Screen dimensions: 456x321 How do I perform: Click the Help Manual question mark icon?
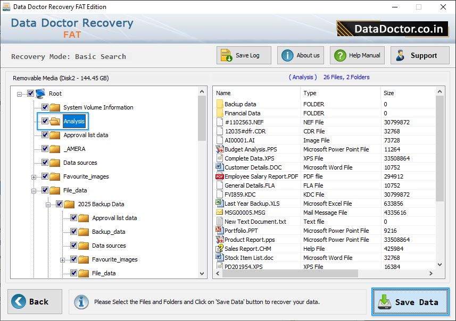tap(339, 56)
